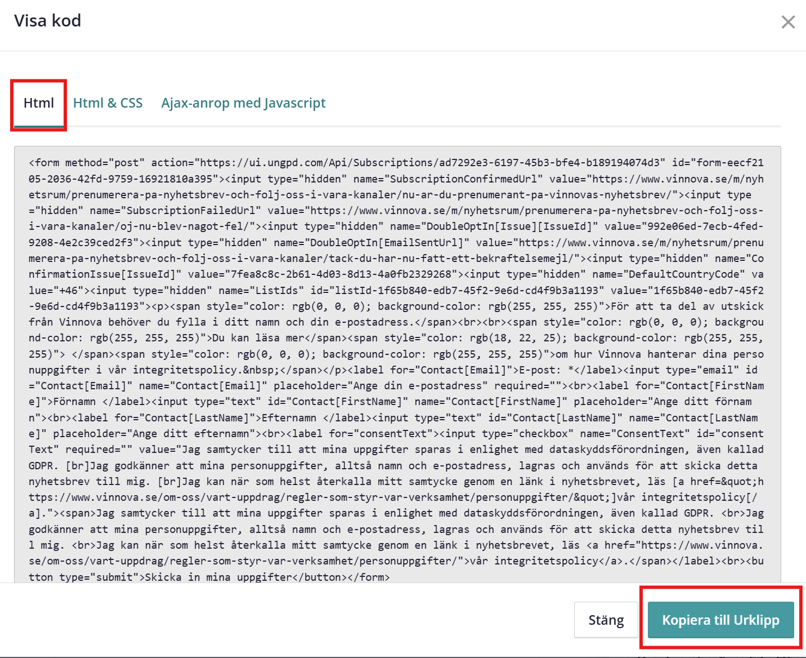Select the Ajax-anrop med Javascript tab
Viewport: 806px width, 658px height.
243,103
